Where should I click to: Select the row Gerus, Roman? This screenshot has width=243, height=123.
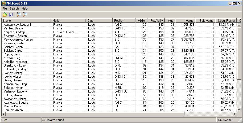(x=119, y=80)
